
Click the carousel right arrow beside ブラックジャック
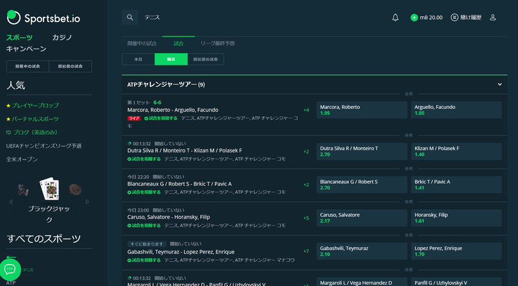pos(87,202)
